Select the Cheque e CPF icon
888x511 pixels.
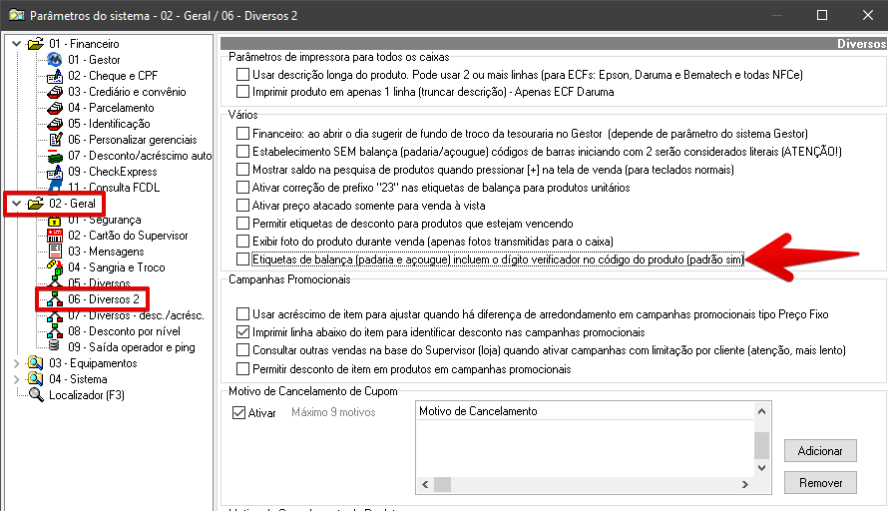pyautogui.click(x=54, y=76)
